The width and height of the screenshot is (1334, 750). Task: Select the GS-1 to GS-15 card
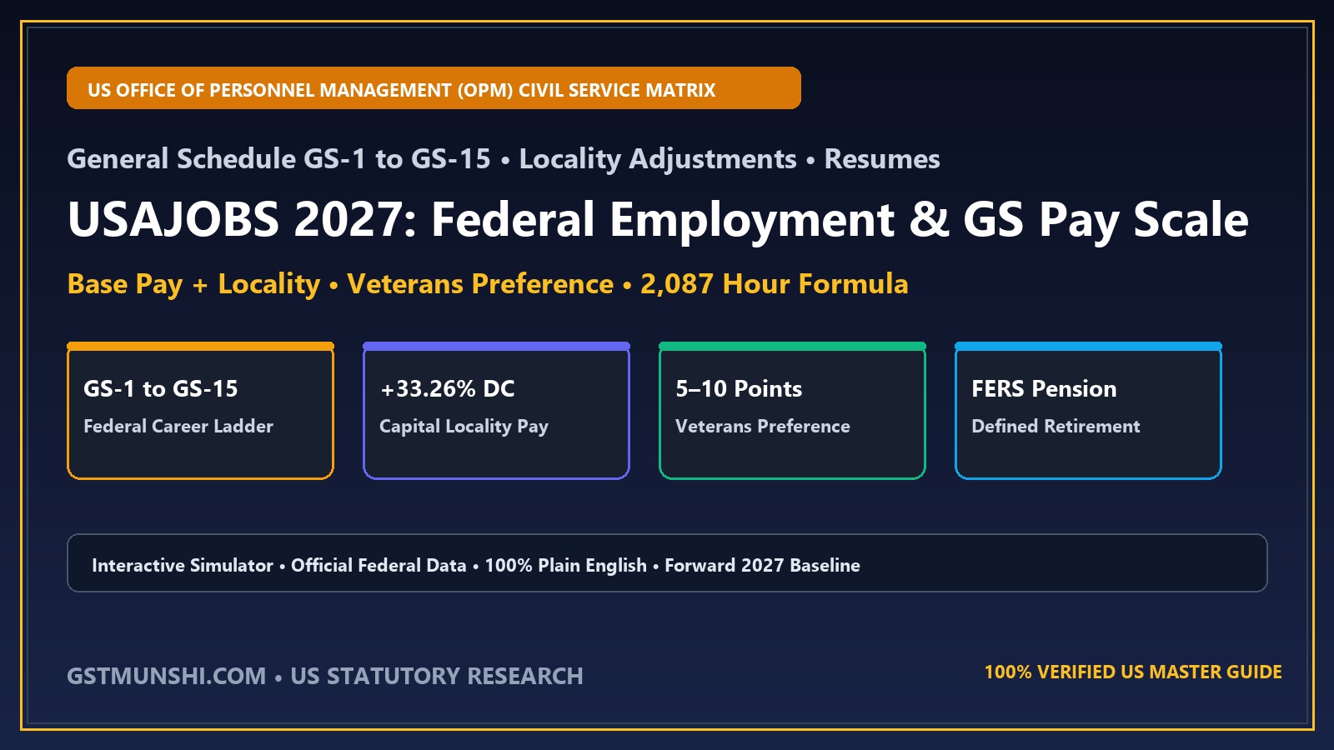pos(200,411)
